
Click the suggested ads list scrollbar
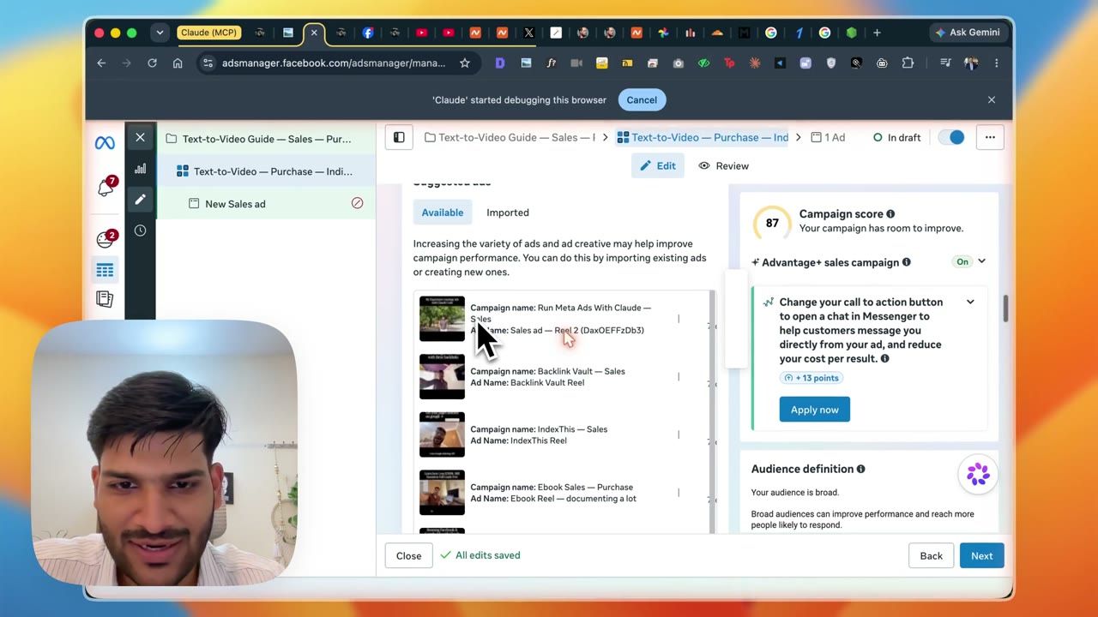click(x=713, y=411)
